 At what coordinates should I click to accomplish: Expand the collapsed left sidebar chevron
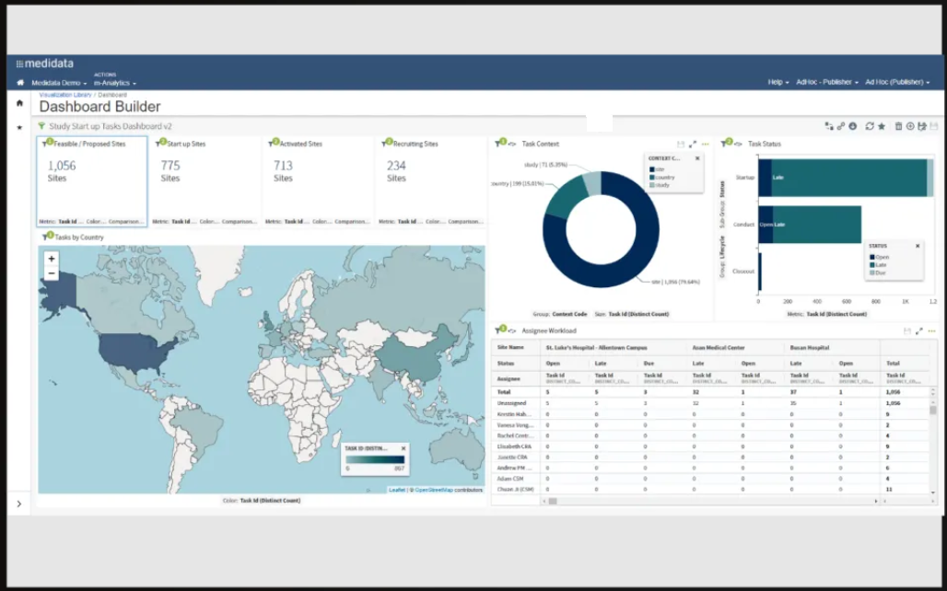[19, 504]
